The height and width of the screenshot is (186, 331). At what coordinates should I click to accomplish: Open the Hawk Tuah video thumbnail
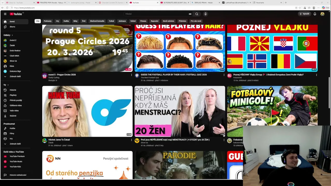pyautogui.click(x=87, y=111)
